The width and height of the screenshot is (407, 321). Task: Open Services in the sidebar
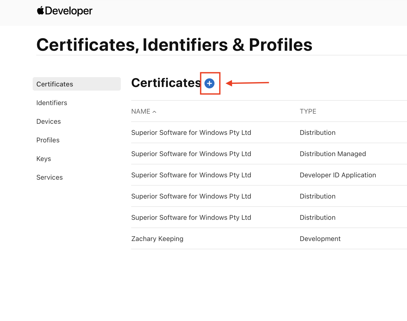point(50,177)
